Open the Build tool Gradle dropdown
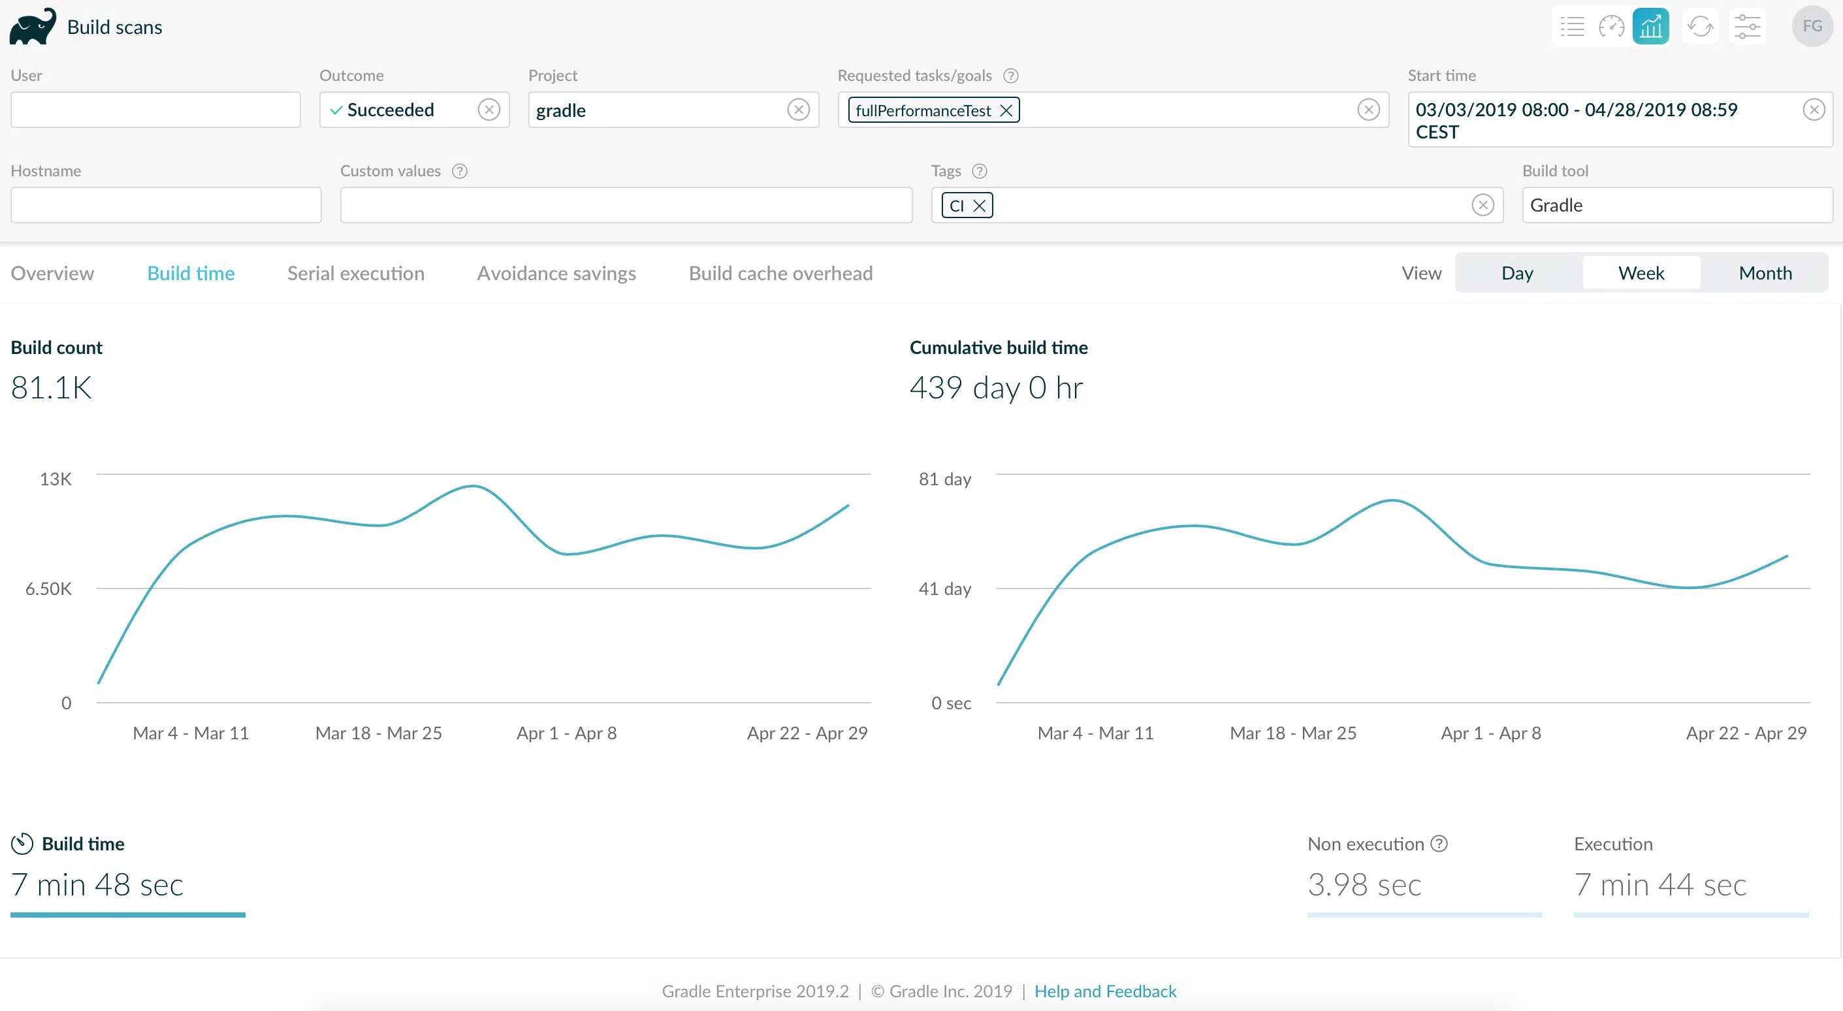Image resolution: width=1843 pixels, height=1011 pixels. tap(1676, 205)
